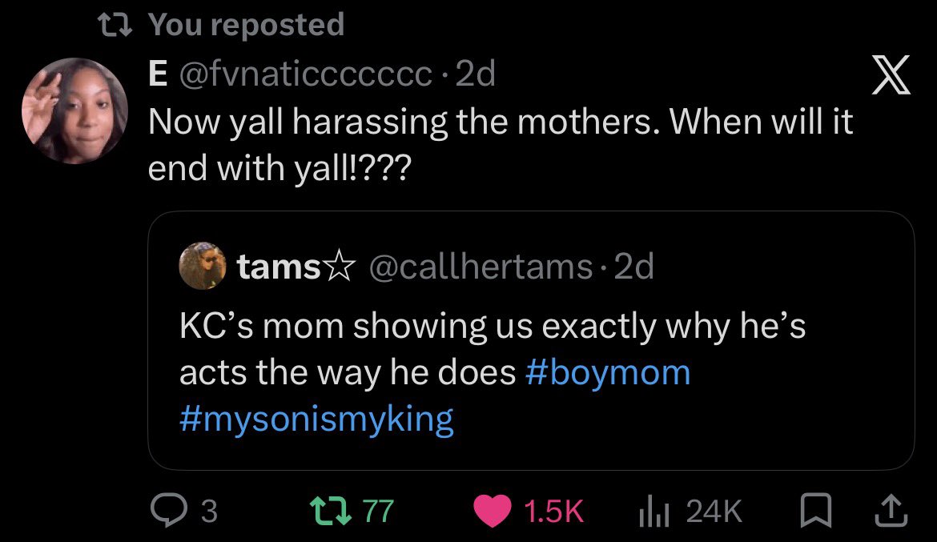Open the share upload arrow icon

[x=891, y=511]
